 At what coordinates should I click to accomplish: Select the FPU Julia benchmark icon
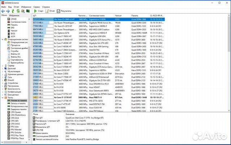coord(9,127)
